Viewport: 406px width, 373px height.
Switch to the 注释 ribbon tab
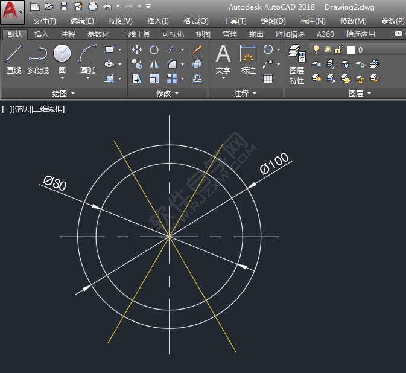(68, 34)
